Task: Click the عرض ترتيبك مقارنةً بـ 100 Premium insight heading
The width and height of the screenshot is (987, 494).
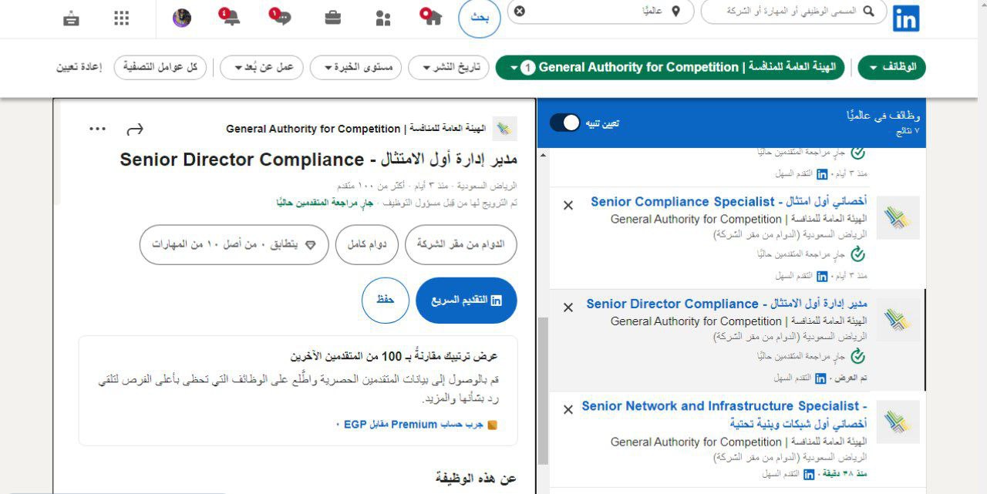Action: (x=394, y=356)
